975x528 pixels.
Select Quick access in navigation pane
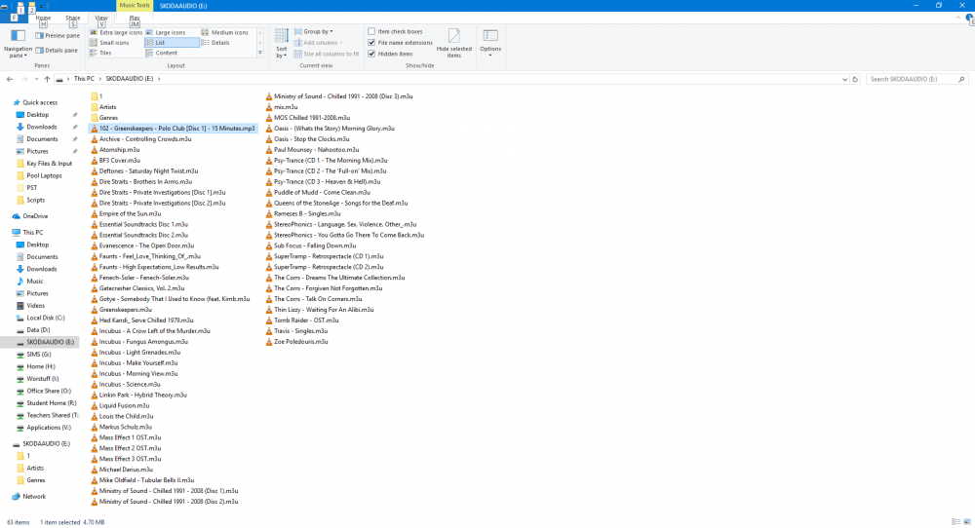pyautogui.click(x=40, y=102)
